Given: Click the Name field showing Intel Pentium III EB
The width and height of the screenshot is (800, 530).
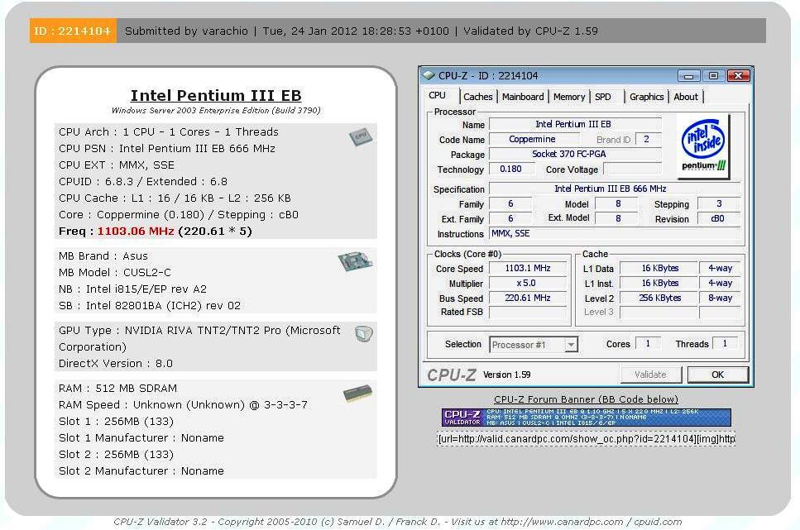Looking at the screenshot, I should tap(575, 124).
